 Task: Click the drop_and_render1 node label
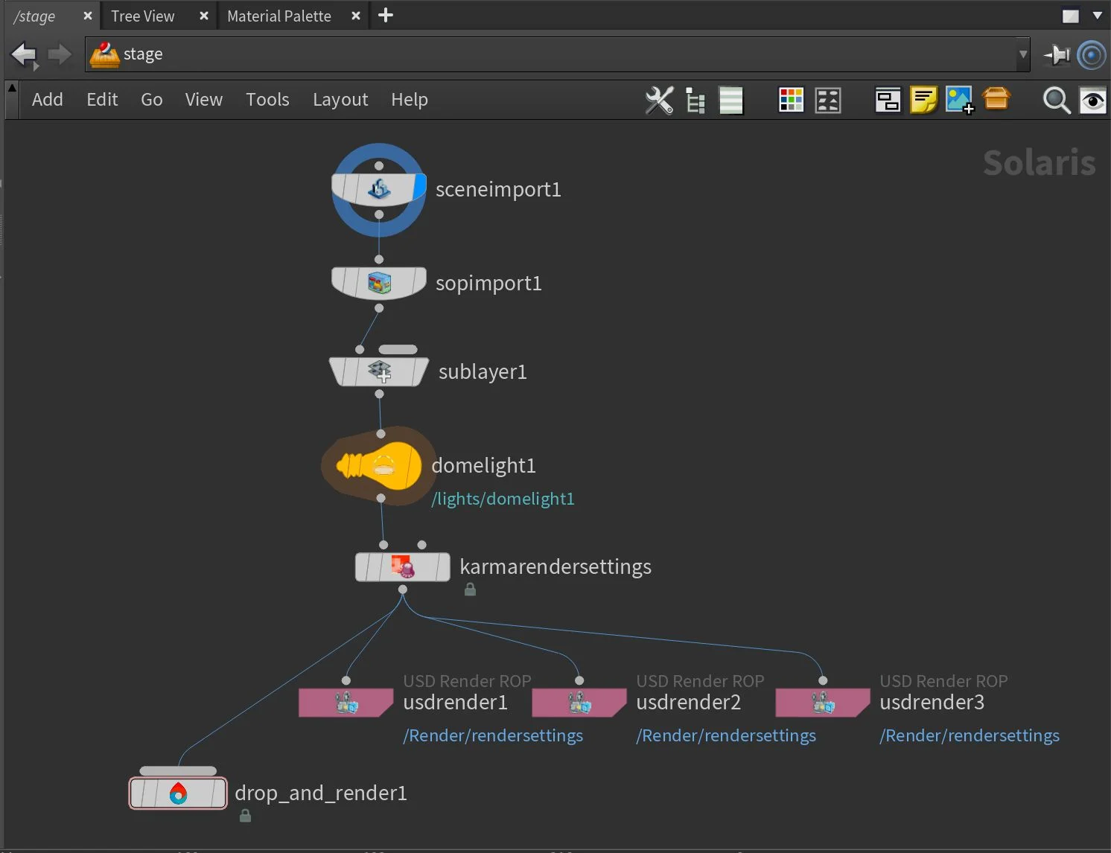[321, 793]
